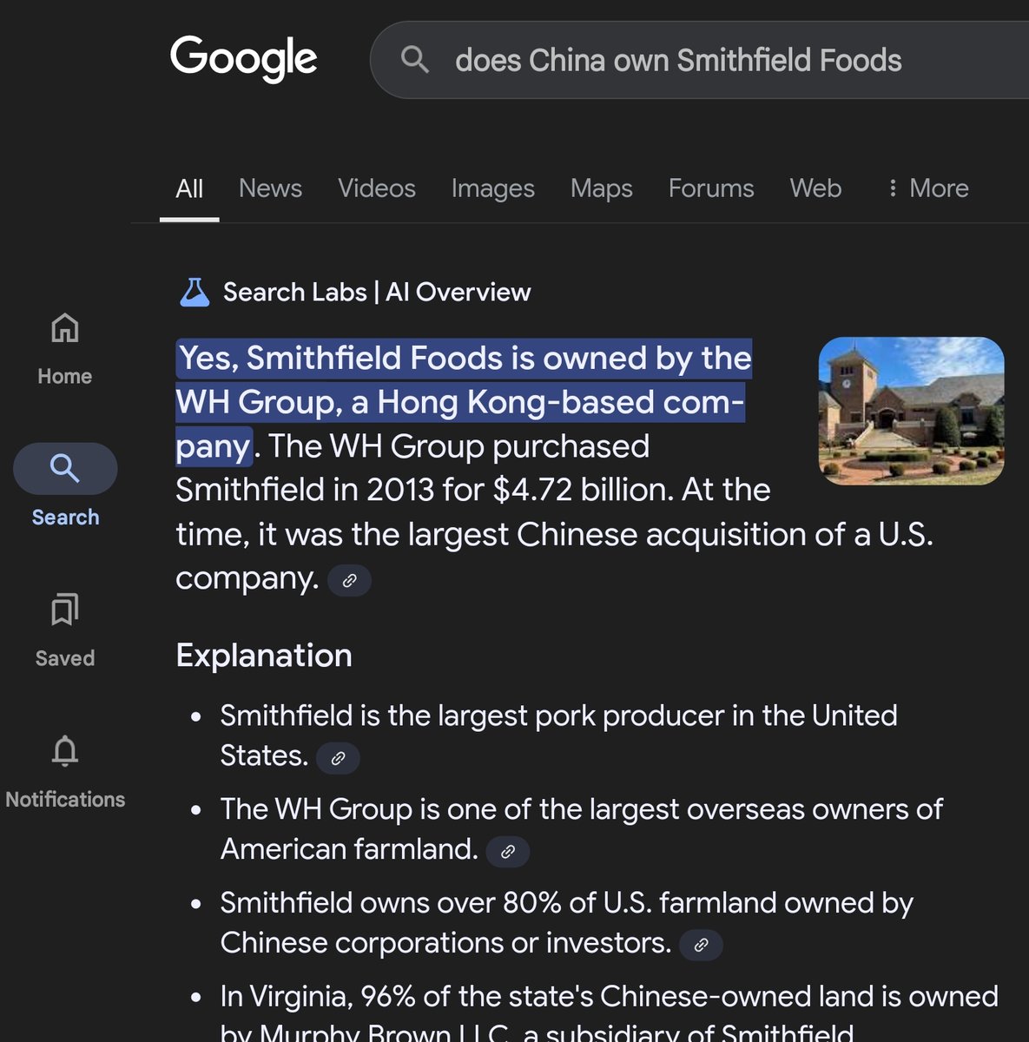
Task: Open the Maps tab
Action: click(601, 188)
